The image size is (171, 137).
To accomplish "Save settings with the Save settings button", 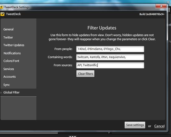I will click(135, 125).
